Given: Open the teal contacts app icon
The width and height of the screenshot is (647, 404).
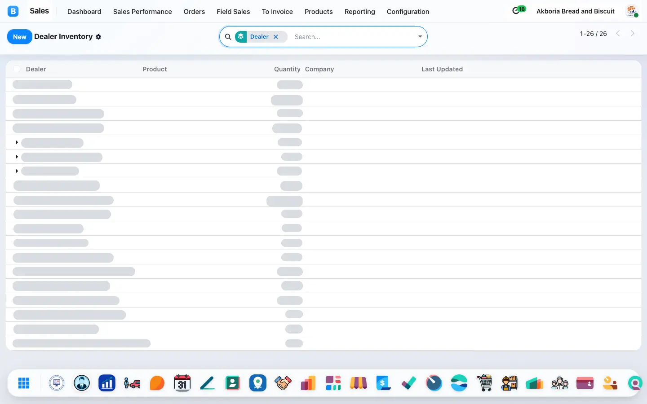Looking at the screenshot, I should click(x=233, y=383).
